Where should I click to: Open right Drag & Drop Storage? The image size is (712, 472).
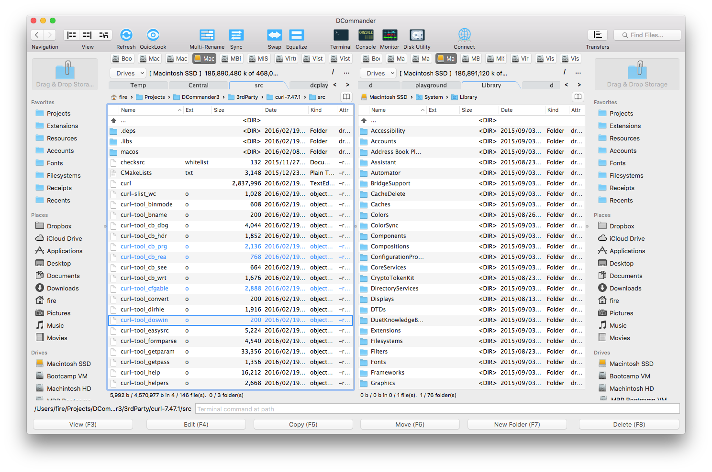pos(637,74)
